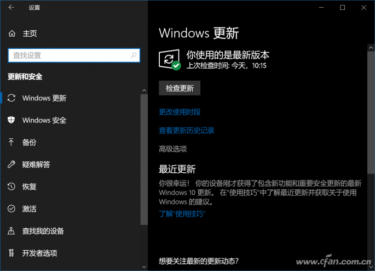Click the sidebar scrollbar thumb
The width and height of the screenshot is (375, 271).
pos(144,159)
